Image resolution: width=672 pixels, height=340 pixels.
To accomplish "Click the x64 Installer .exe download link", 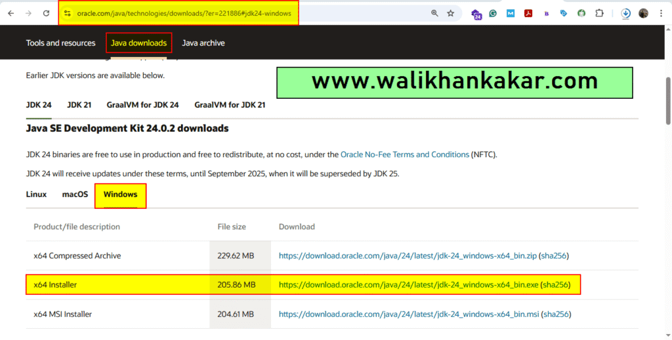I will pyautogui.click(x=408, y=285).
